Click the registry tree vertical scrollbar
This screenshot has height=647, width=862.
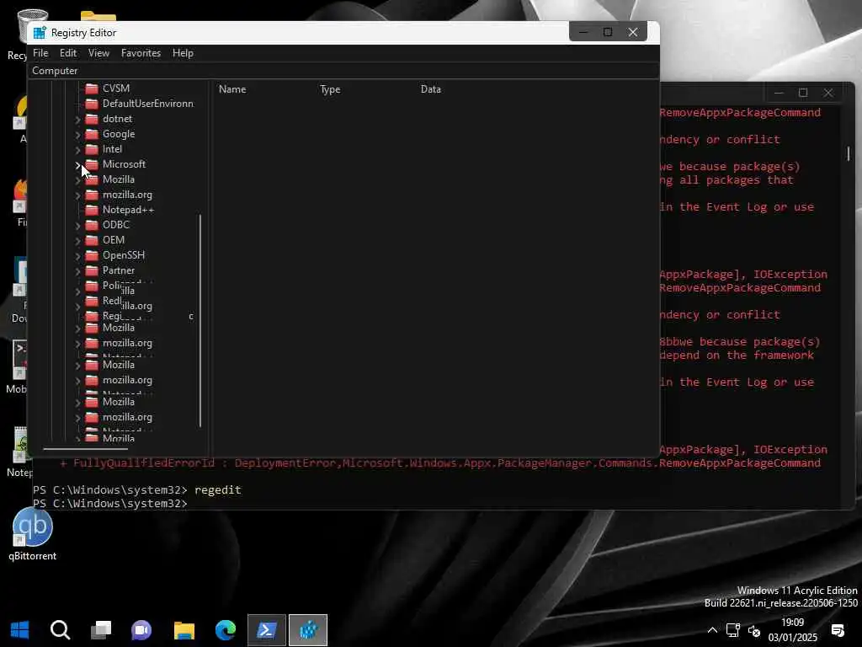[200, 321]
